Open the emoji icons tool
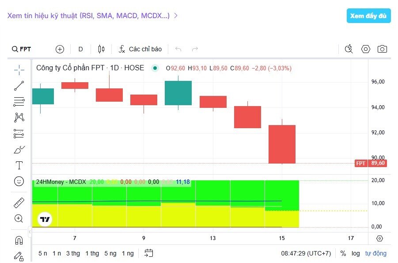Screen dimensions: 398x263 [x=19, y=181]
